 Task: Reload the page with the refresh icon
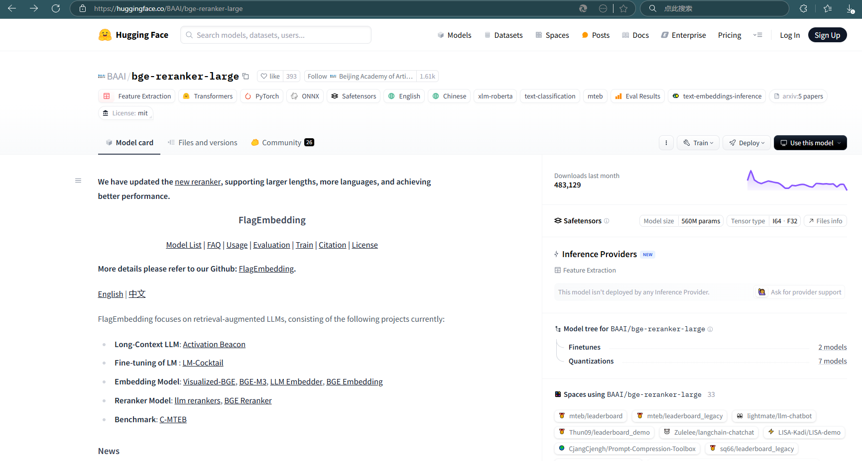(56, 8)
